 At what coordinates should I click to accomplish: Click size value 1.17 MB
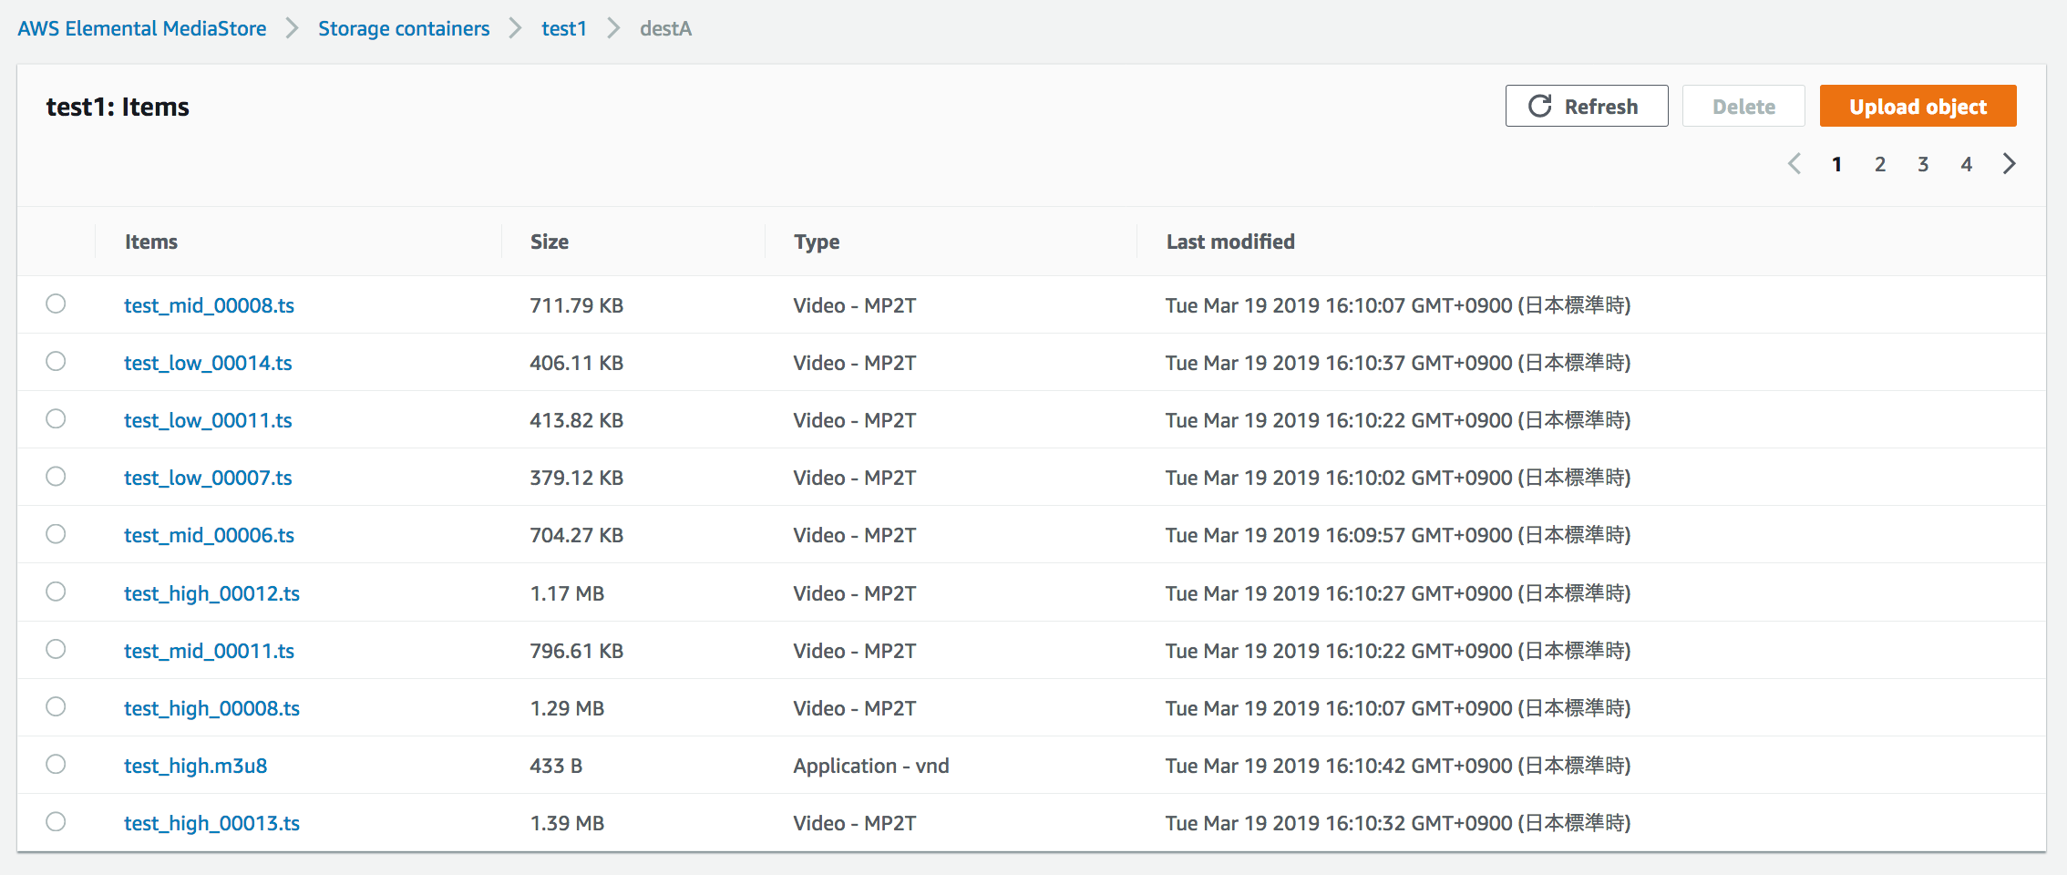click(567, 593)
